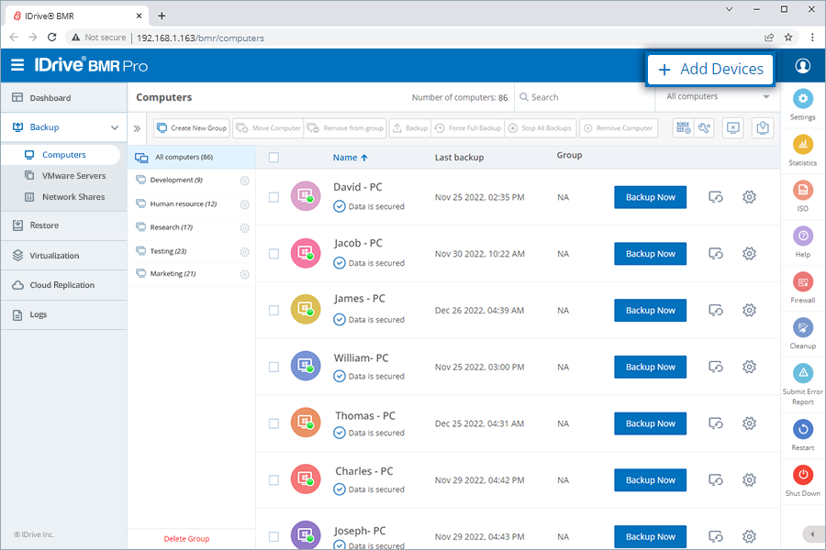Check the James - PC checkbox

coord(273,311)
